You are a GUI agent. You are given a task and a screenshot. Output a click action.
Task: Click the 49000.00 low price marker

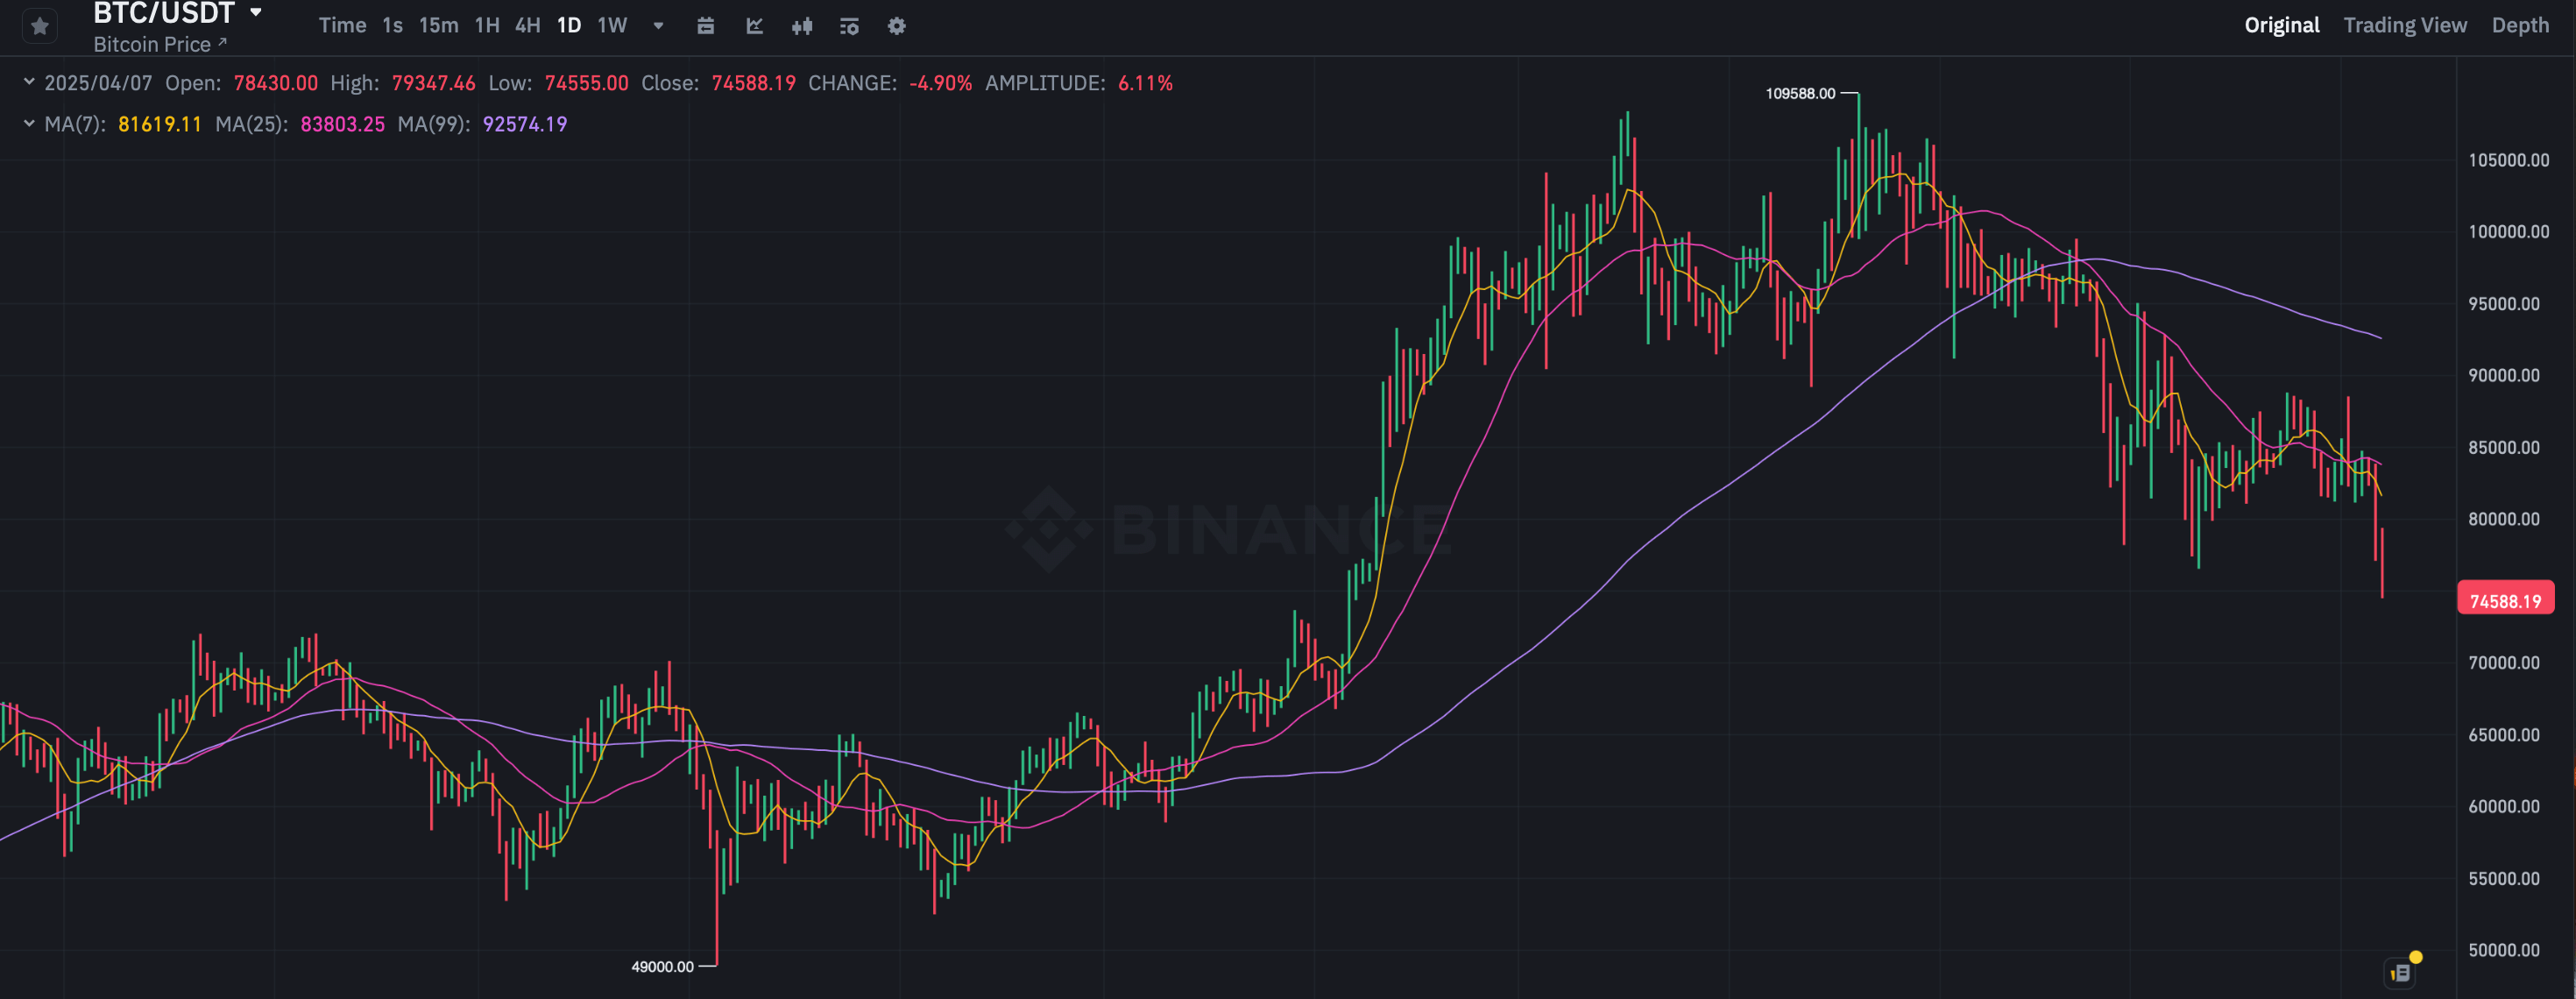pos(662,966)
